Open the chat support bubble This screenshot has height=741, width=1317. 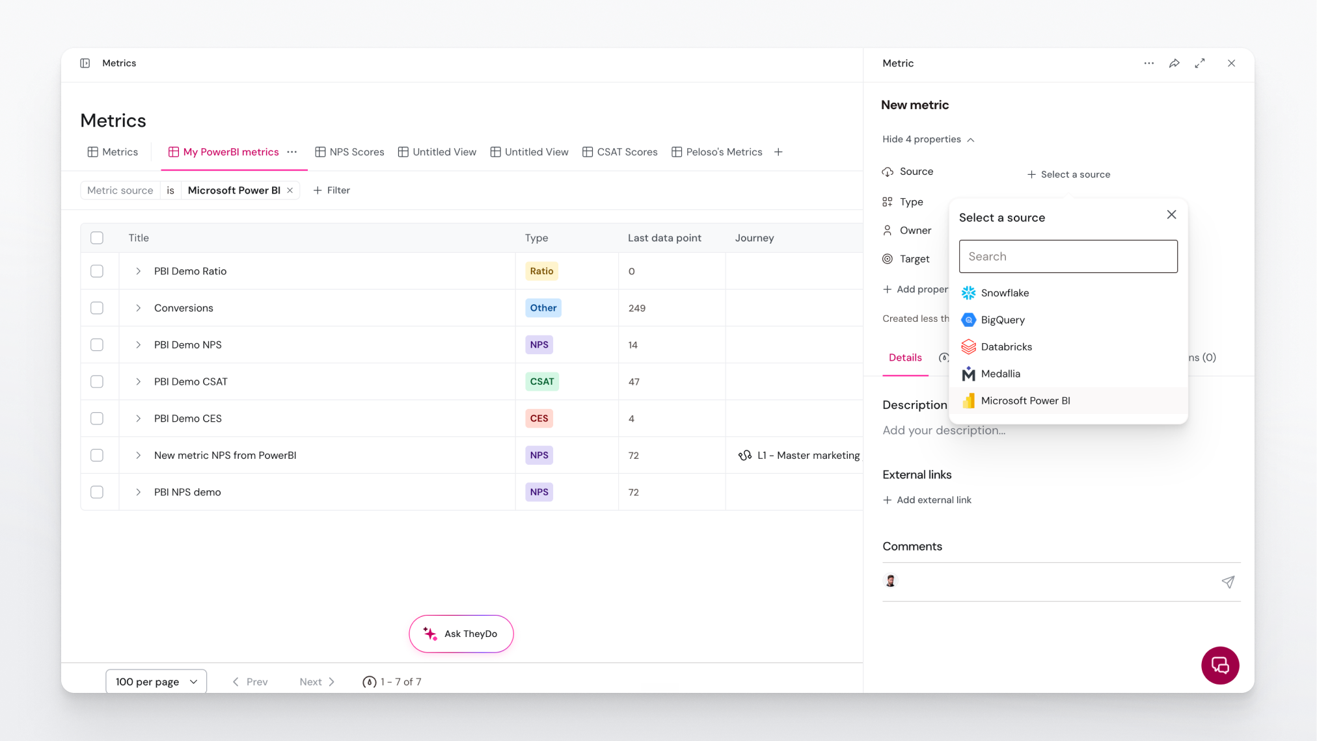(1220, 665)
